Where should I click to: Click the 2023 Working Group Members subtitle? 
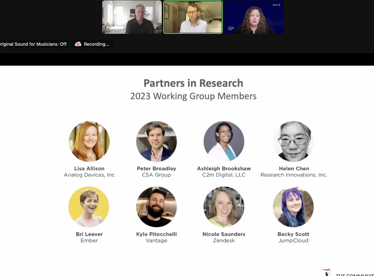pyautogui.click(x=193, y=96)
